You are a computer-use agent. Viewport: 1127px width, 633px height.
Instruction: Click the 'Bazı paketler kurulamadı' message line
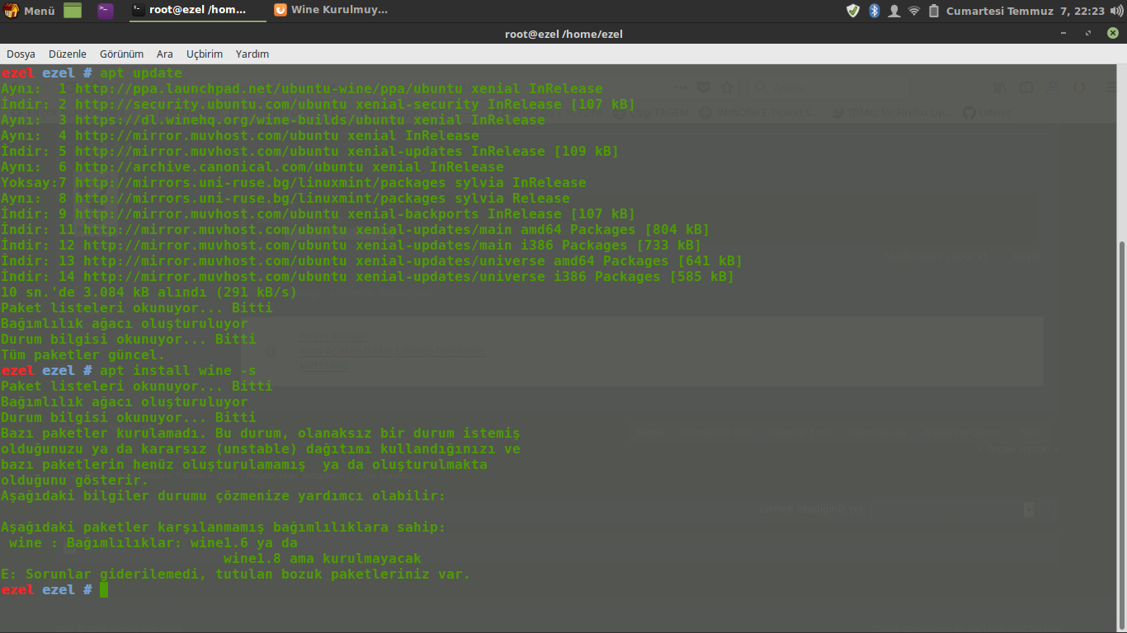click(261, 434)
